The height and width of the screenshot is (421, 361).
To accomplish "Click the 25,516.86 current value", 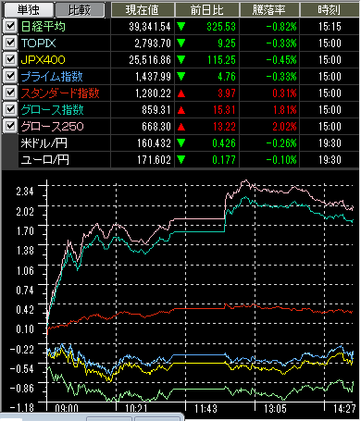I will (150, 60).
